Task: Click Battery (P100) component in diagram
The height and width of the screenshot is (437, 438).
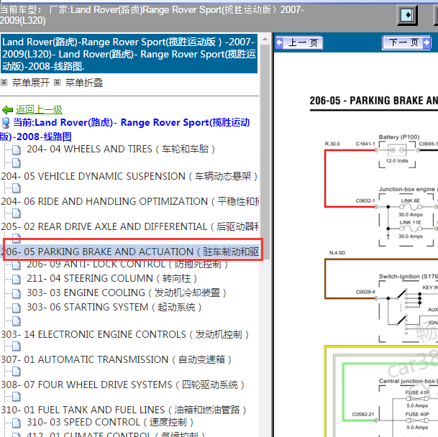Action: coord(397,154)
